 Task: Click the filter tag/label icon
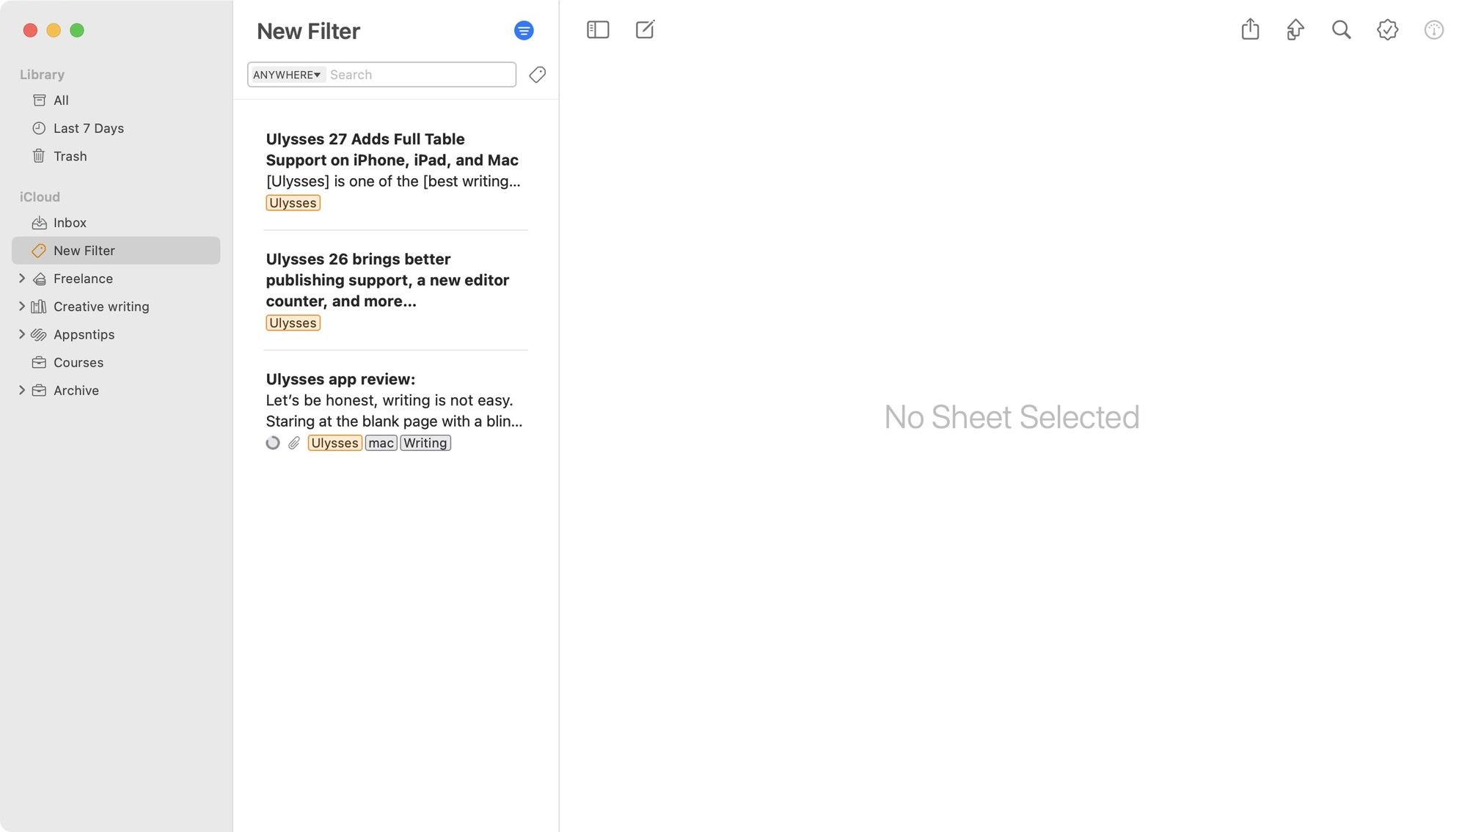537,75
